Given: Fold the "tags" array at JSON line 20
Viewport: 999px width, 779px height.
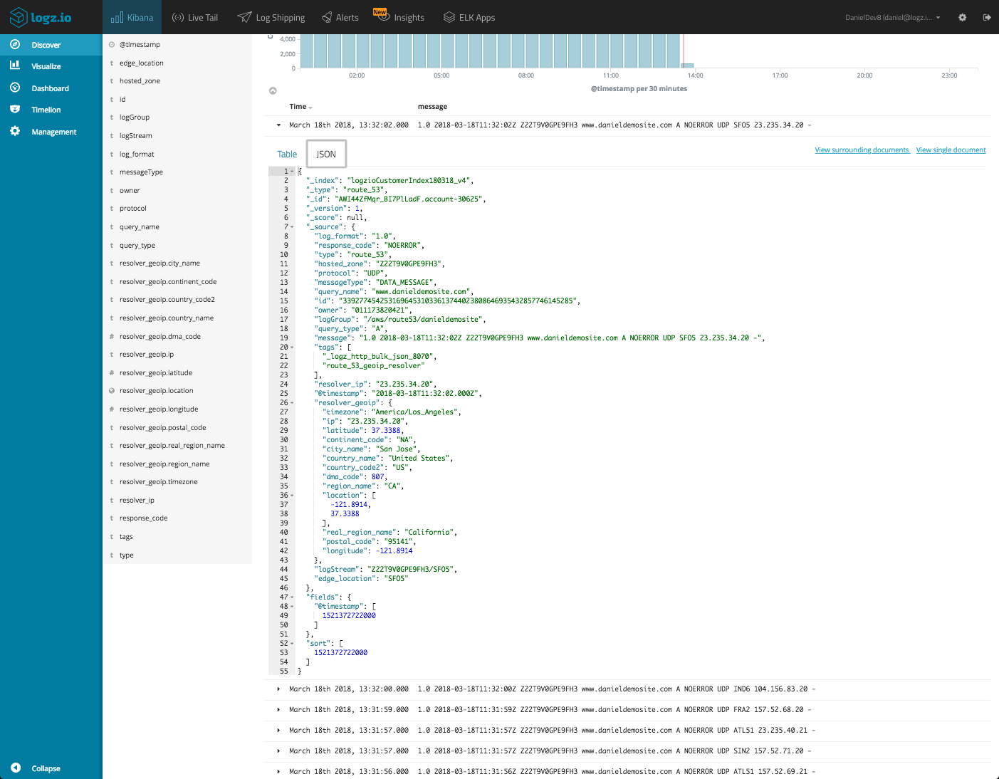Looking at the screenshot, I should [x=292, y=347].
